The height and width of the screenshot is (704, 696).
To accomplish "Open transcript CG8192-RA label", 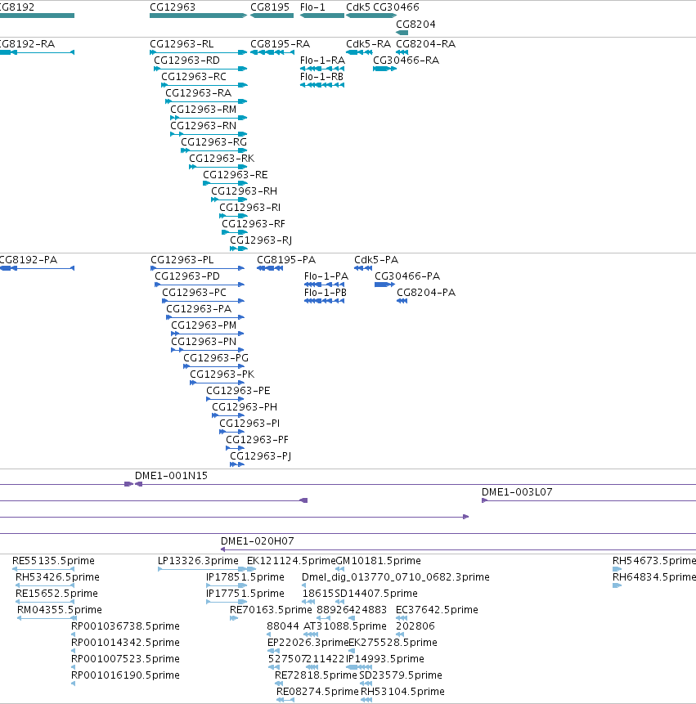I will (27, 44).
